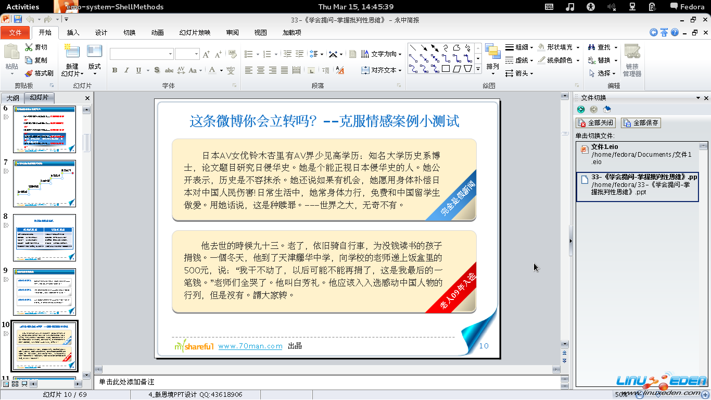Expand the Shape Fill (形状填充) dropdown
Image resolution: width=711 pixels, height=400 pixels.
tap(578, 47)
